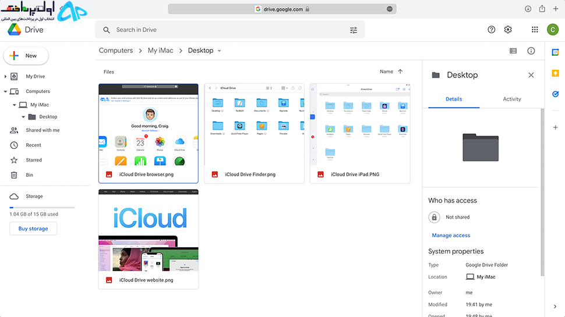Click the iCloud Drive Finder.png file name

[x=250, y=174]
